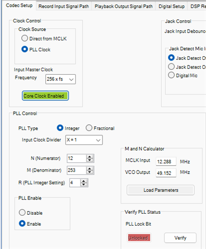Click the Input Master Clock label
This screenshot has width=206, height=249.
[33, 70]
